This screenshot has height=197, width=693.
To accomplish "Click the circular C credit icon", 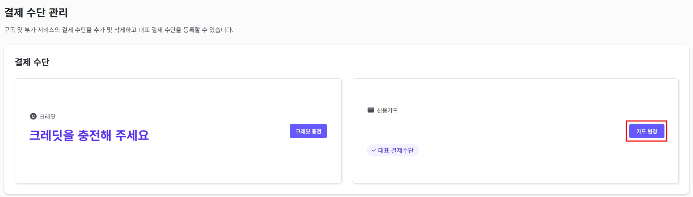I will tap(33, 116).
